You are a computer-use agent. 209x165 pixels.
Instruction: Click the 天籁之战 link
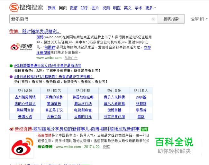[54, 117]
